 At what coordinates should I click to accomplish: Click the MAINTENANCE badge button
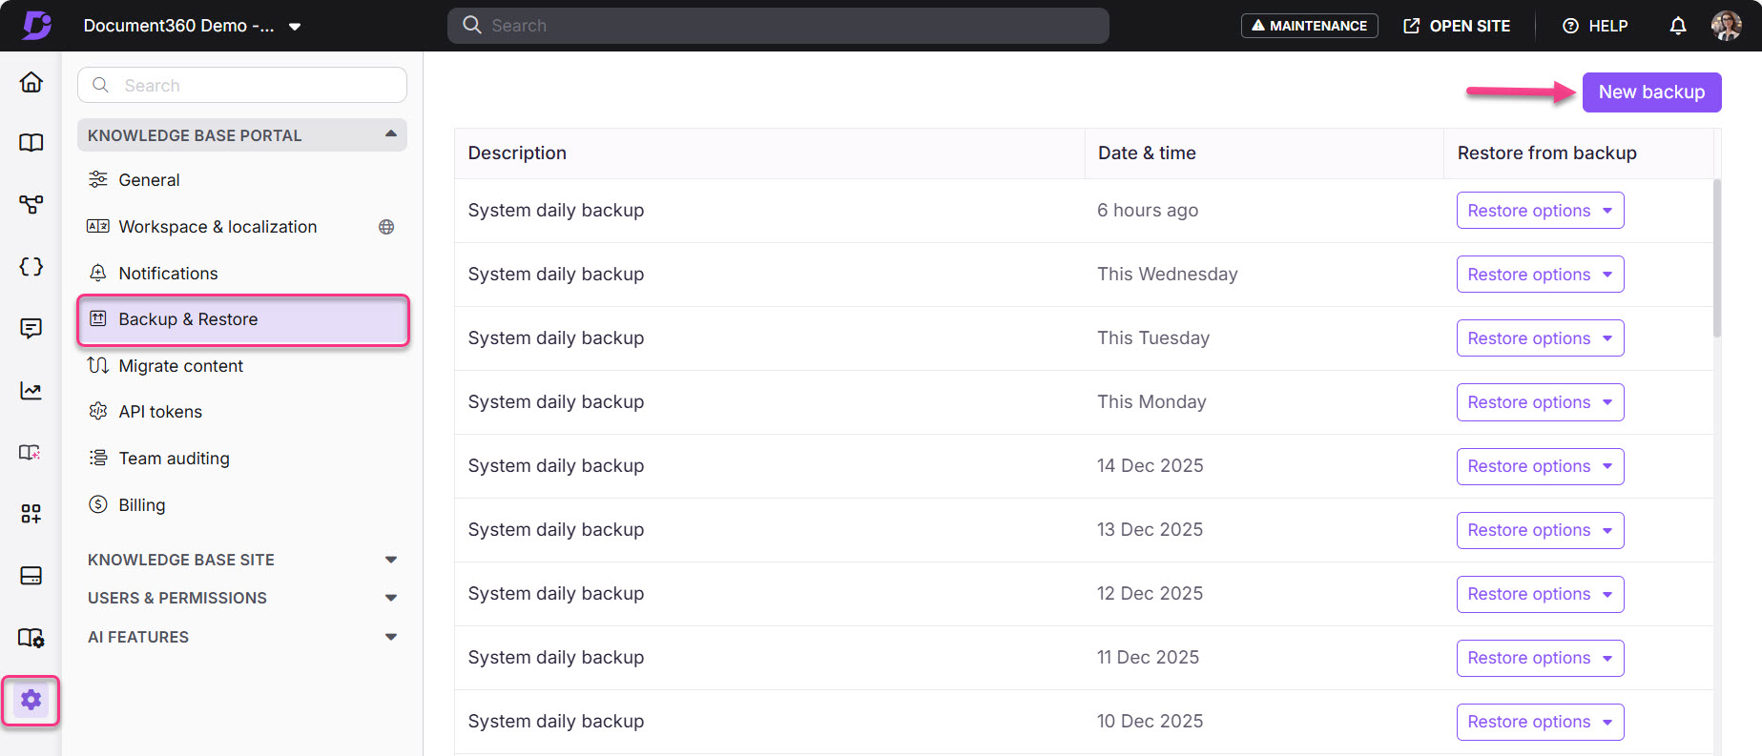coord(1309,26)
